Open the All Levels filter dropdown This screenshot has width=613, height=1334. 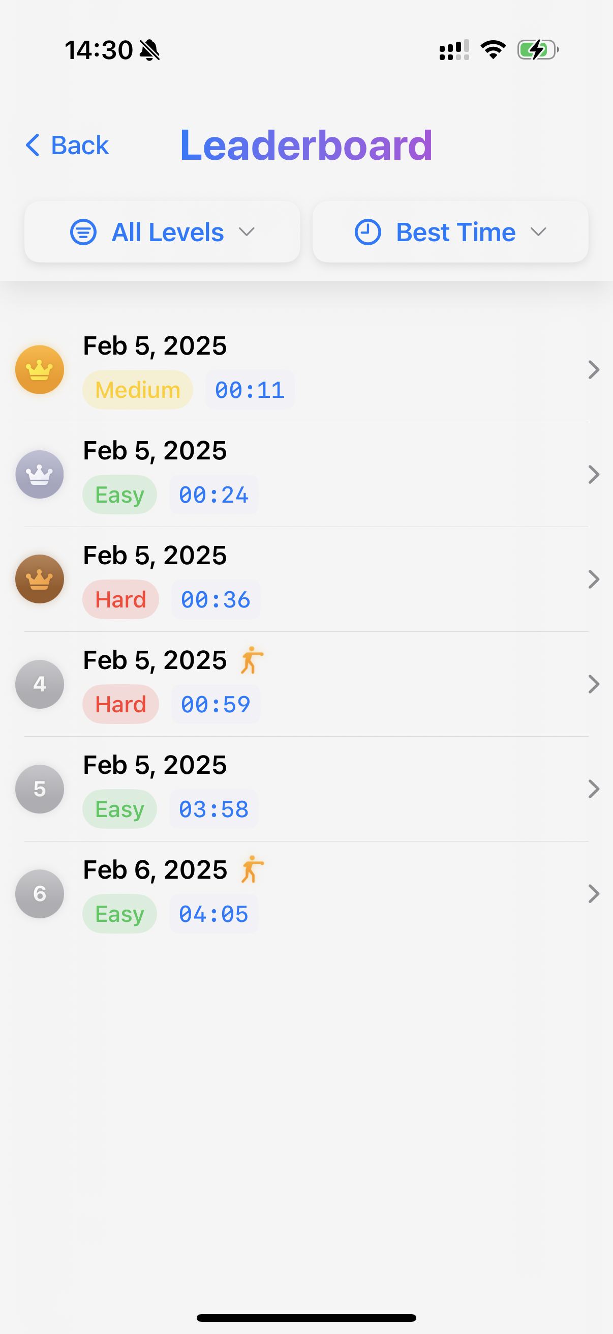tap(163, 231)
